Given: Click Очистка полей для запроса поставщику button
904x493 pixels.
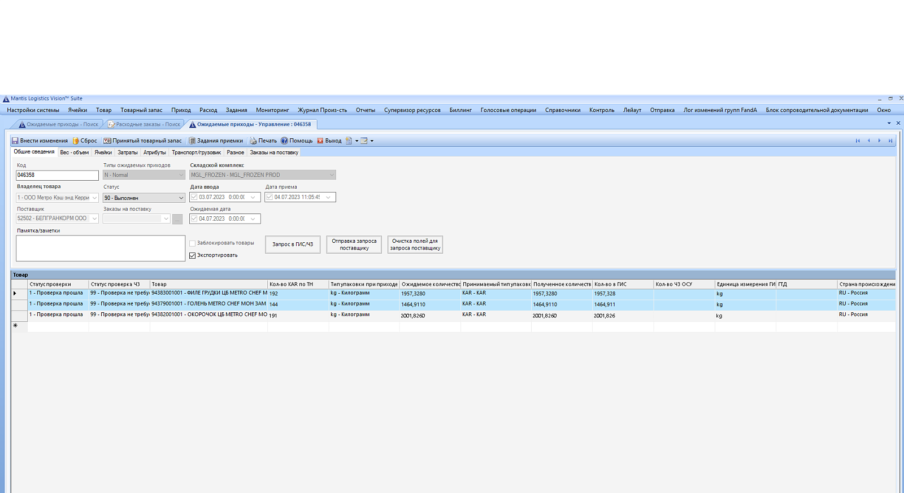Looking at the screenshot, I should (415, 244).
